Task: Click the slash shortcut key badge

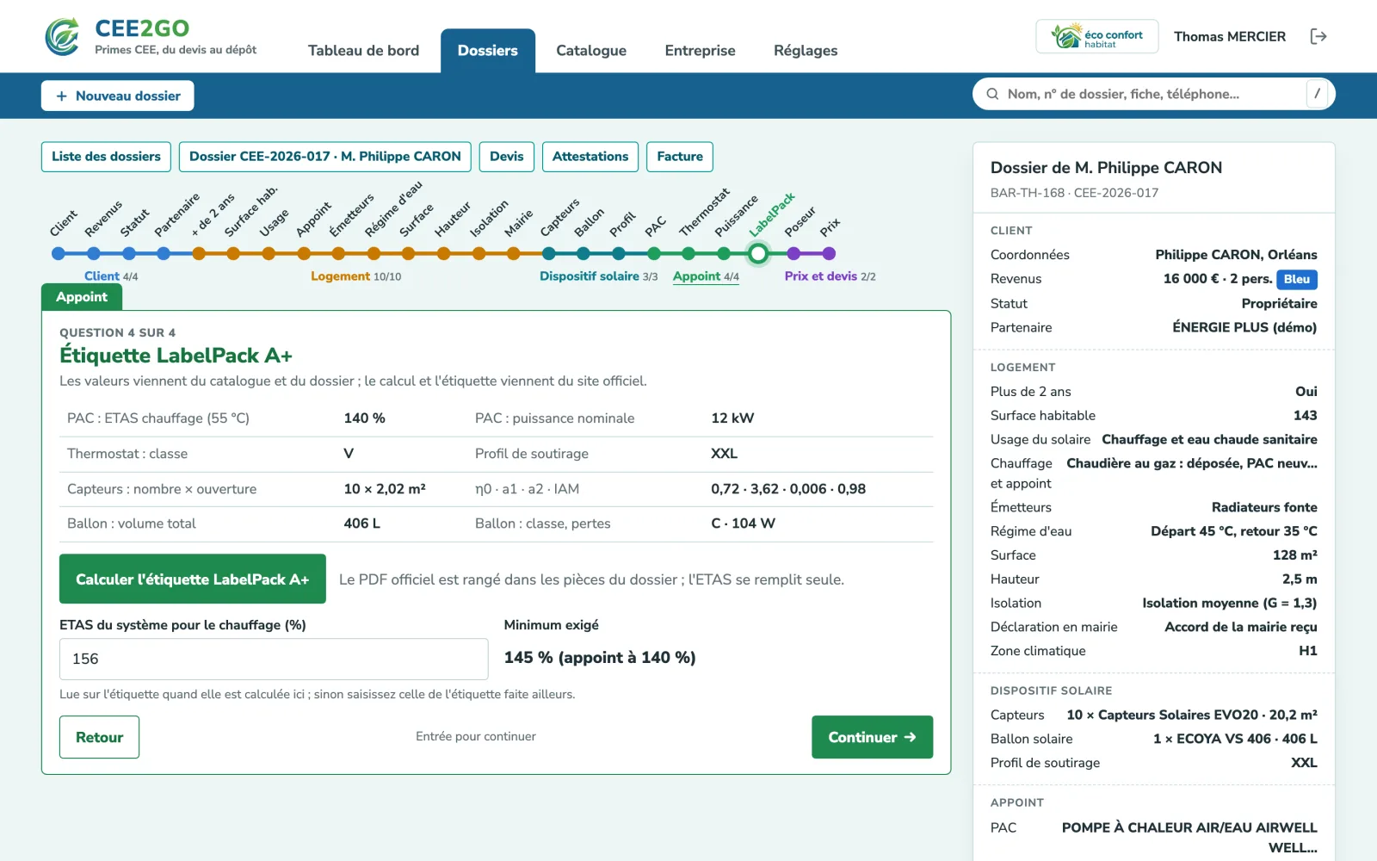Action: coord(1317,94)
